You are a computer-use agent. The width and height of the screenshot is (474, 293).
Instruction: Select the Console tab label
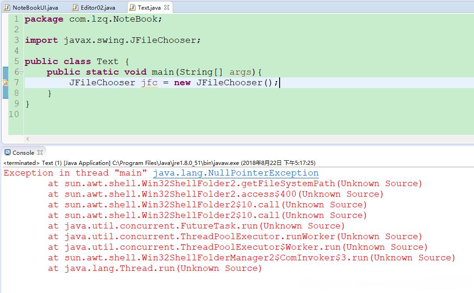(23, 152)
